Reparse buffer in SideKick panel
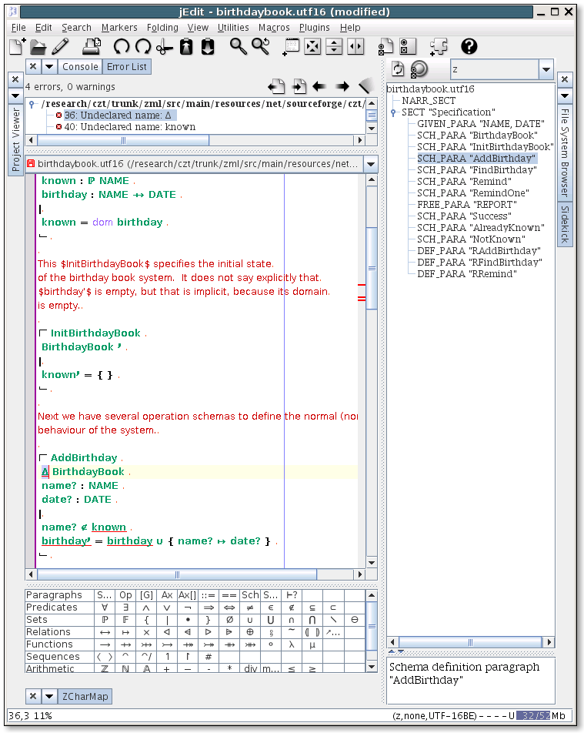 point(398,69)
